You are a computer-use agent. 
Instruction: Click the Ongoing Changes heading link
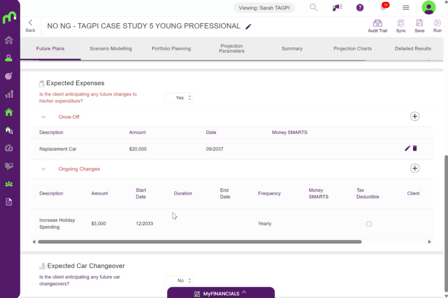pyautogui.click(x=79, y=169)
